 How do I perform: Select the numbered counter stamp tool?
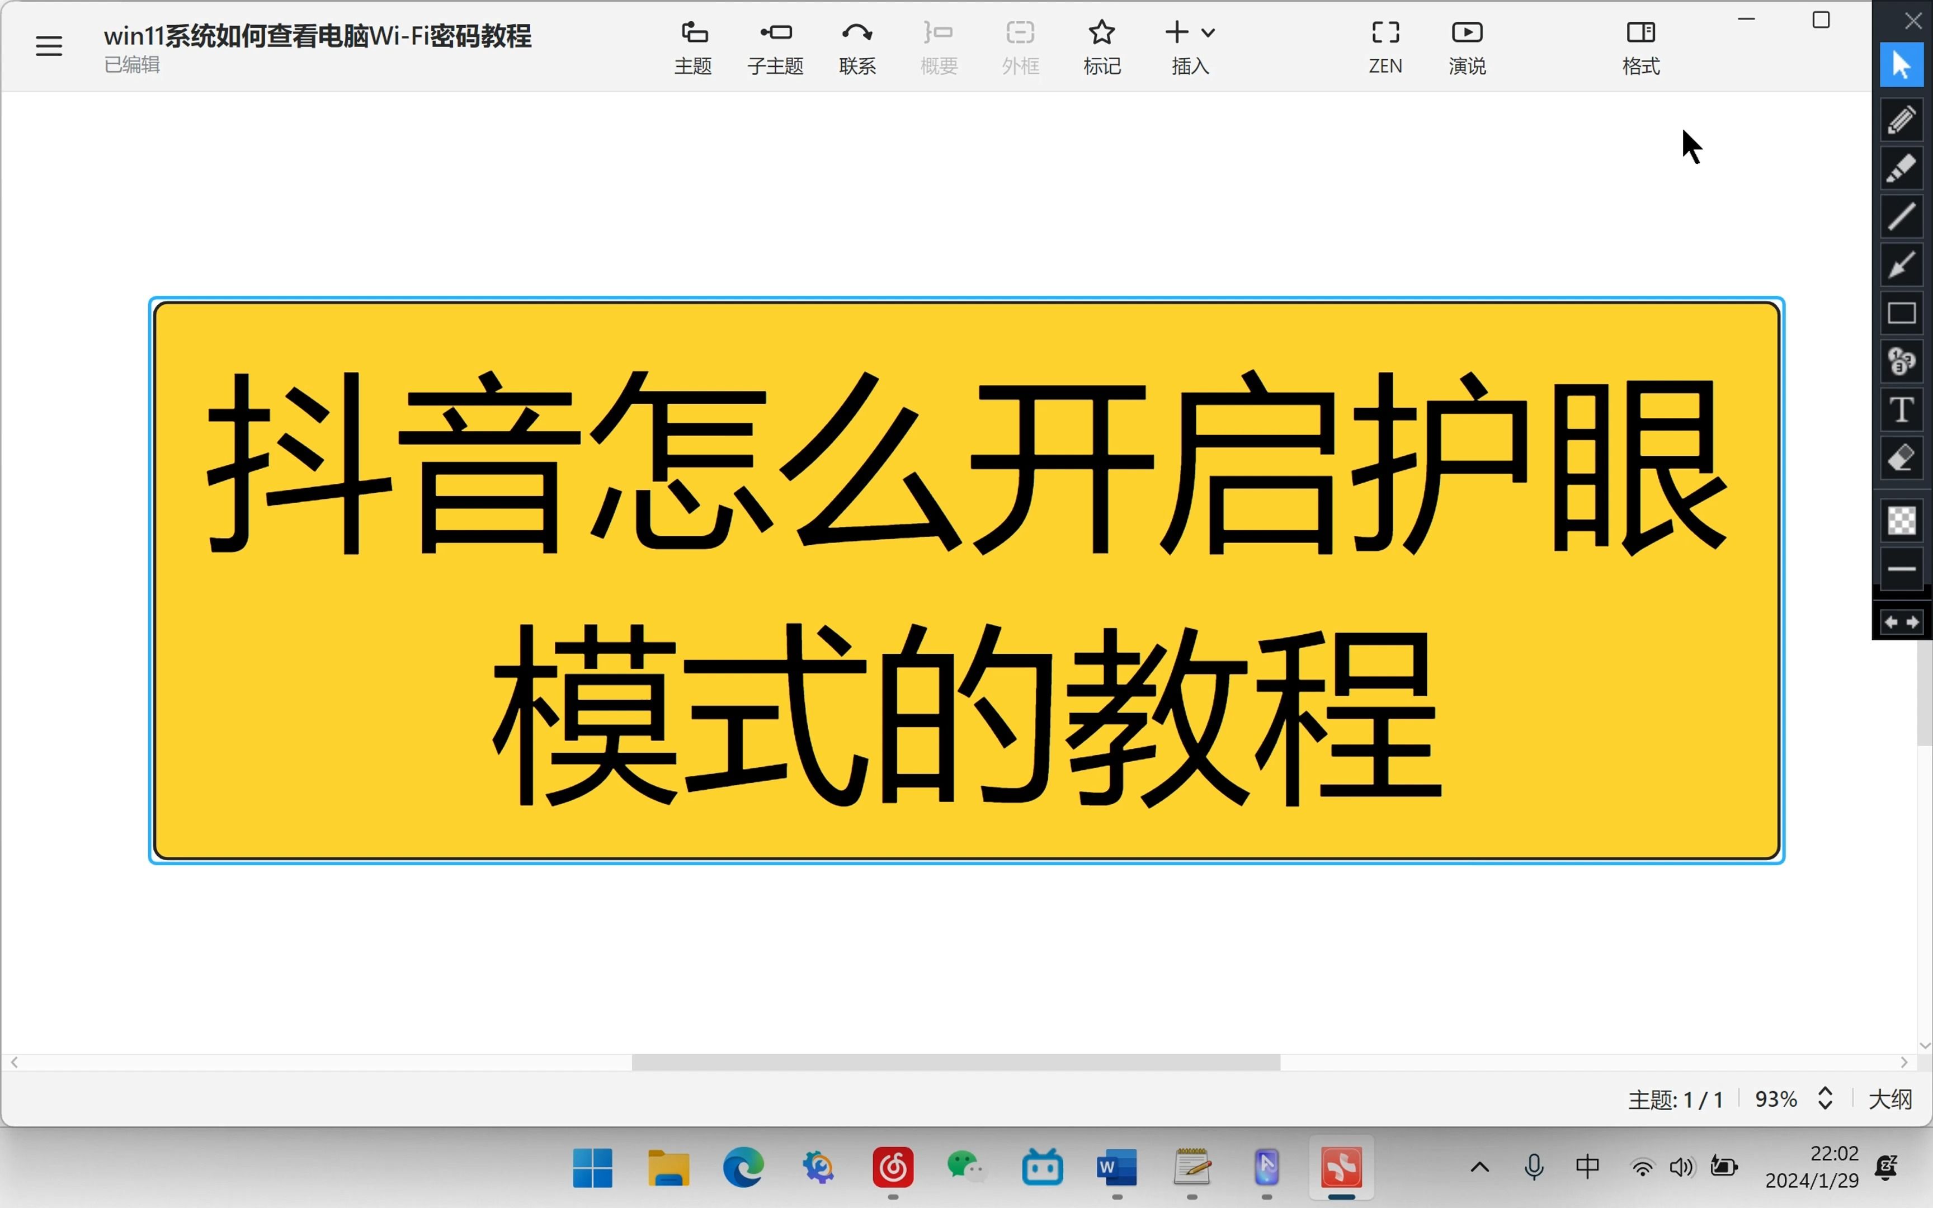coord(1901,361)
